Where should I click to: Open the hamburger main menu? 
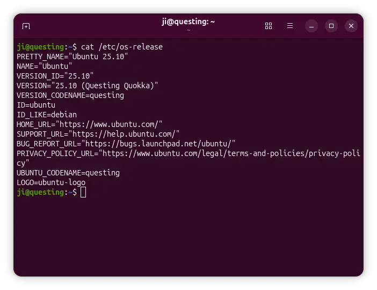pos(290,26)
